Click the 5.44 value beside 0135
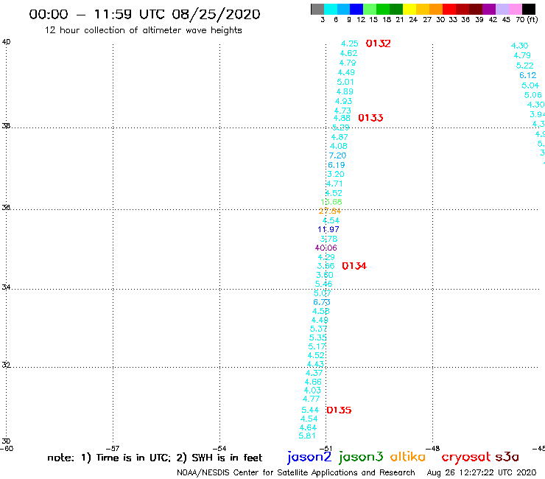Image resolution: width=545 pixels, height=479 pixels. click(310, 410)
